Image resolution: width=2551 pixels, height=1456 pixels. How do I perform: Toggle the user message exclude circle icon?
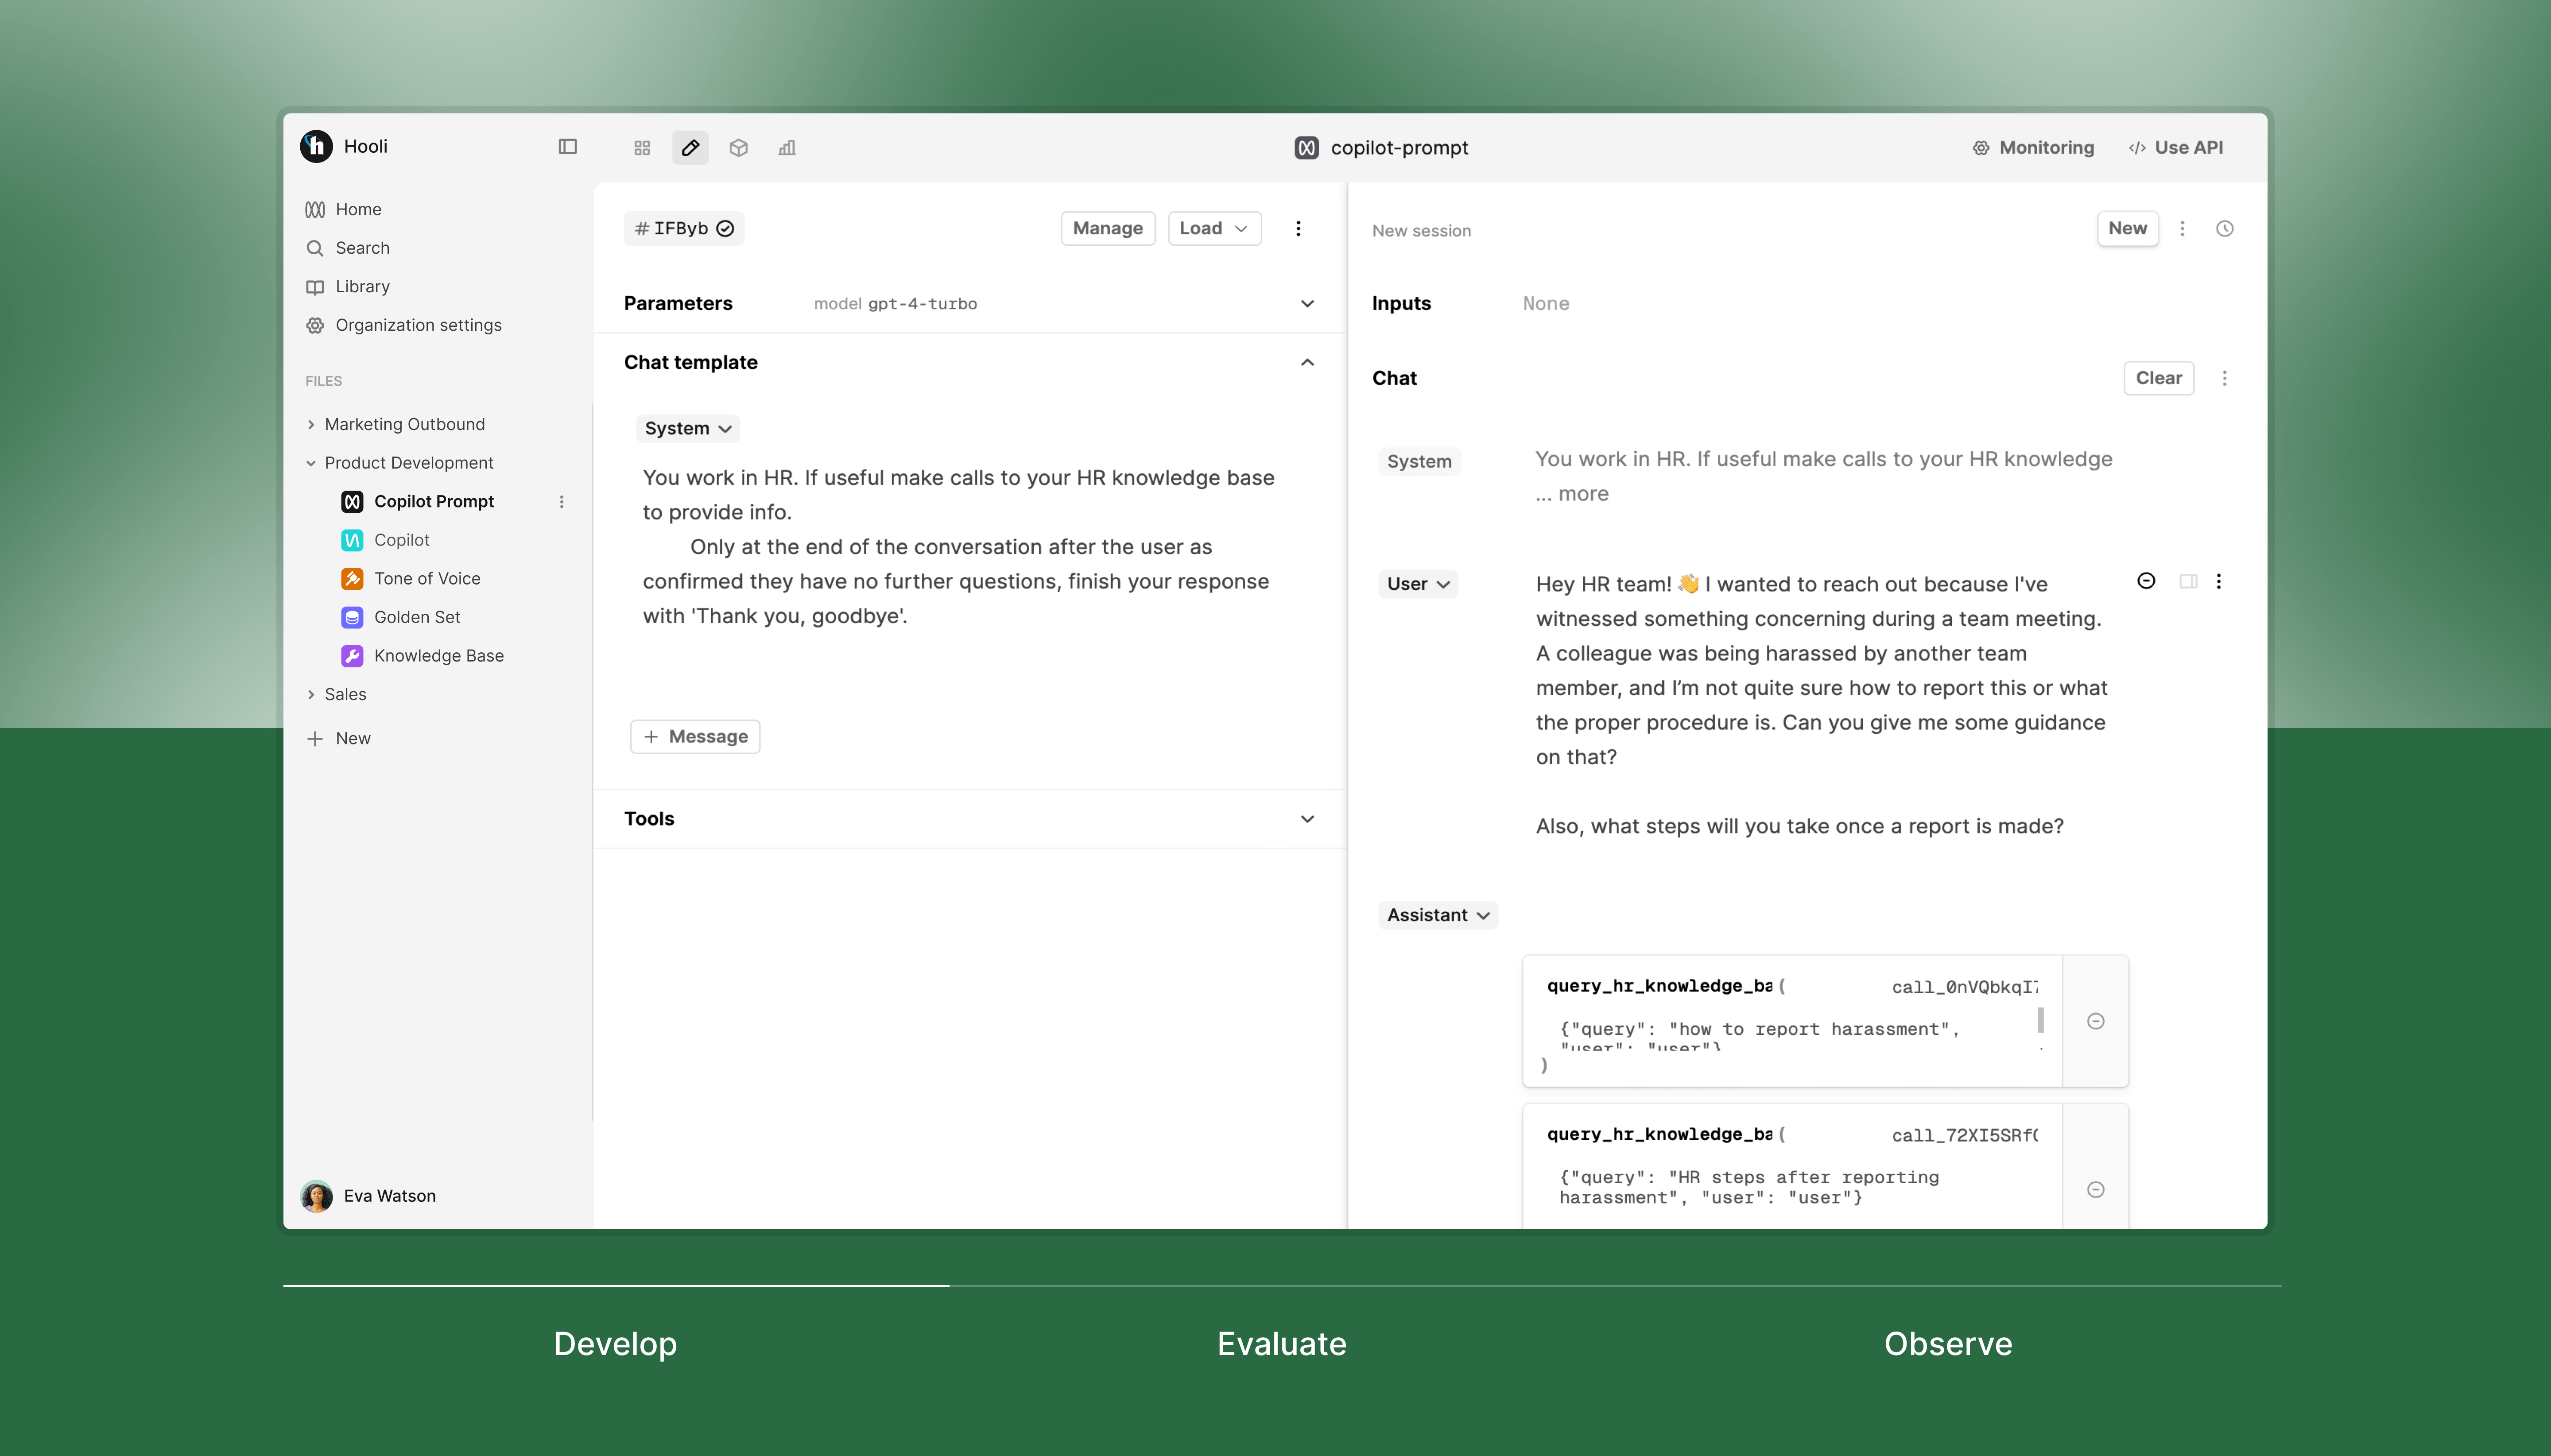point(2146,581)
